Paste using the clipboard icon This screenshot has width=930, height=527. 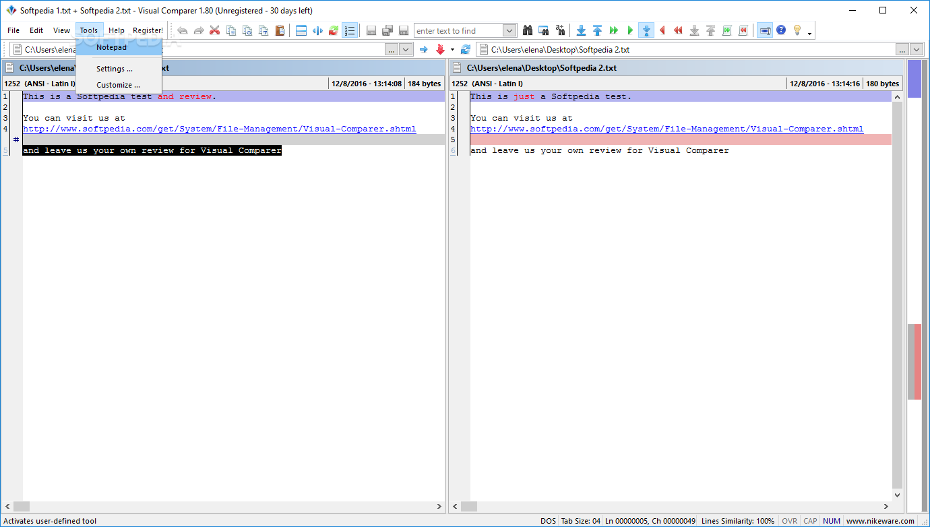pos(280,30)
